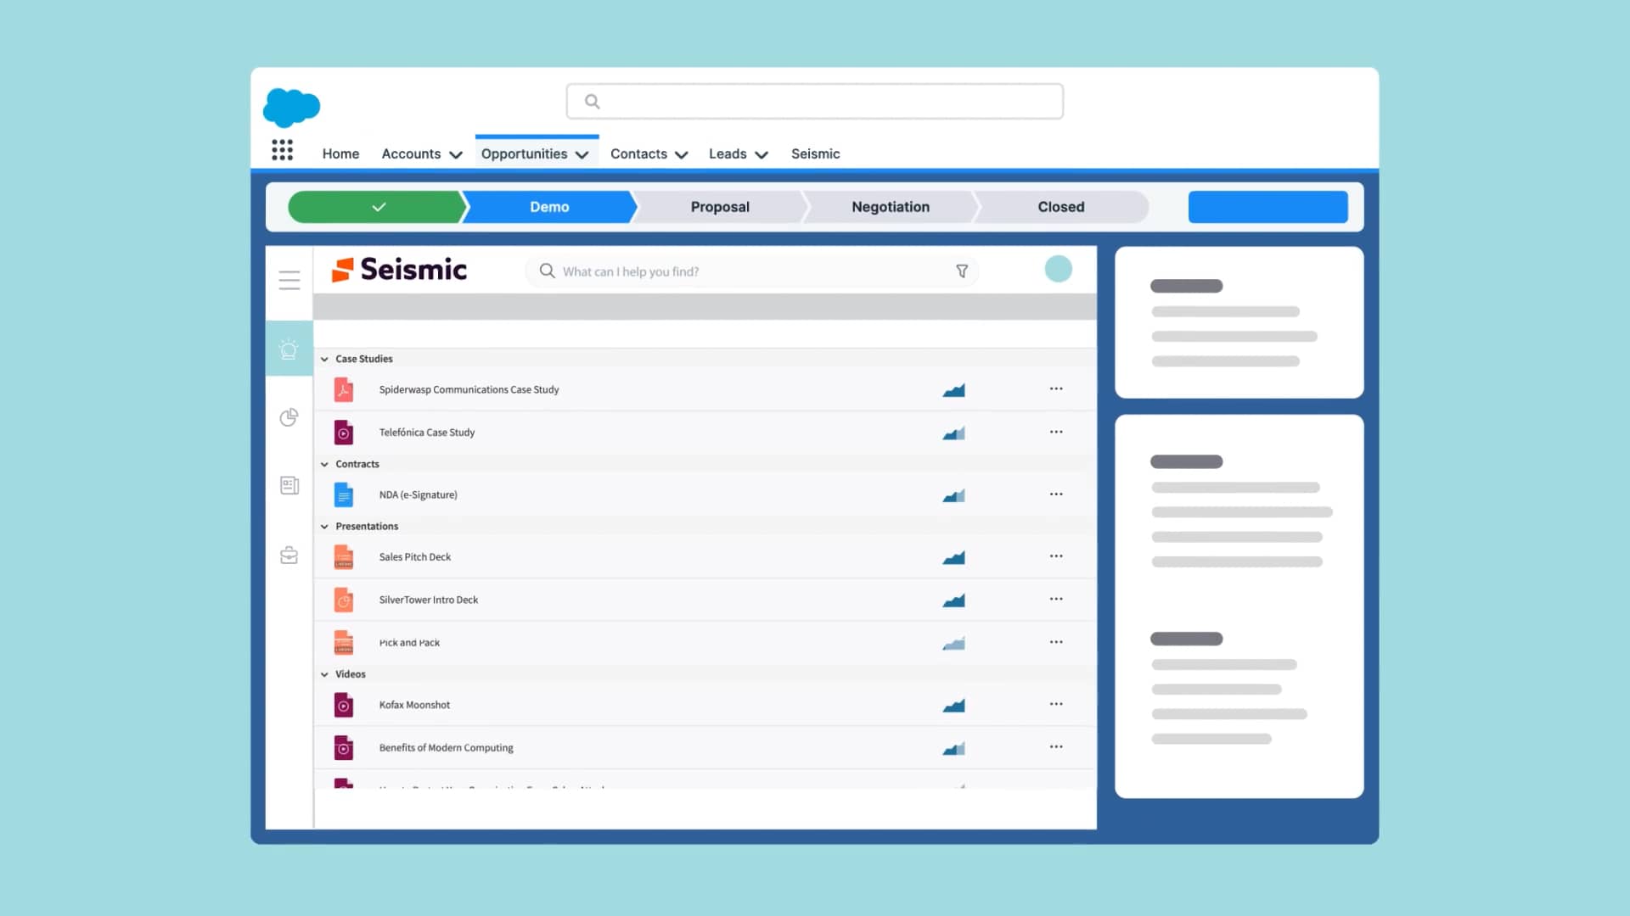1630x916 pixels.
Task: Collapse the Case Studies section
Action: coord(323,358)
